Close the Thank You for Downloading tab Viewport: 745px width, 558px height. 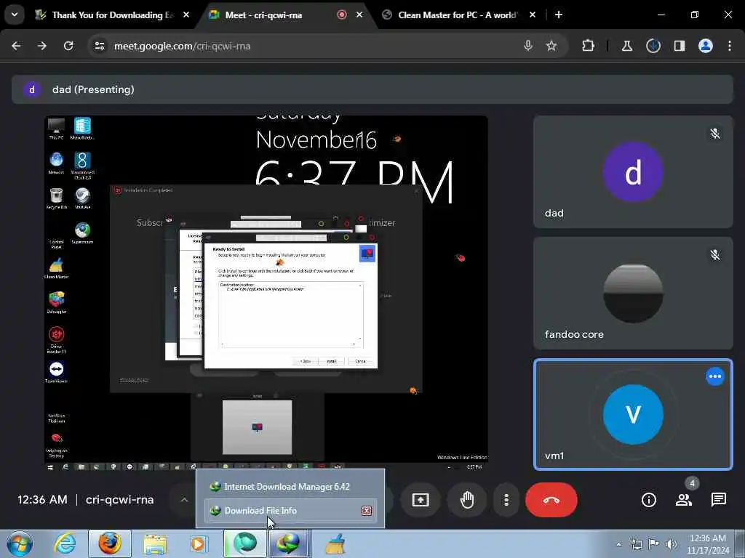186,15
